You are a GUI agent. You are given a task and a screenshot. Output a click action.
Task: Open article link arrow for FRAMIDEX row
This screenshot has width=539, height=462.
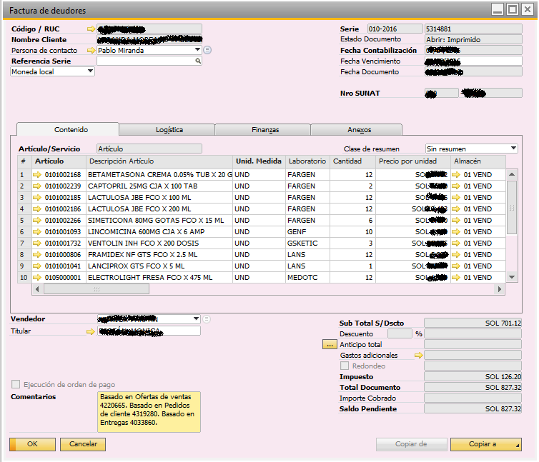[36, 254]
